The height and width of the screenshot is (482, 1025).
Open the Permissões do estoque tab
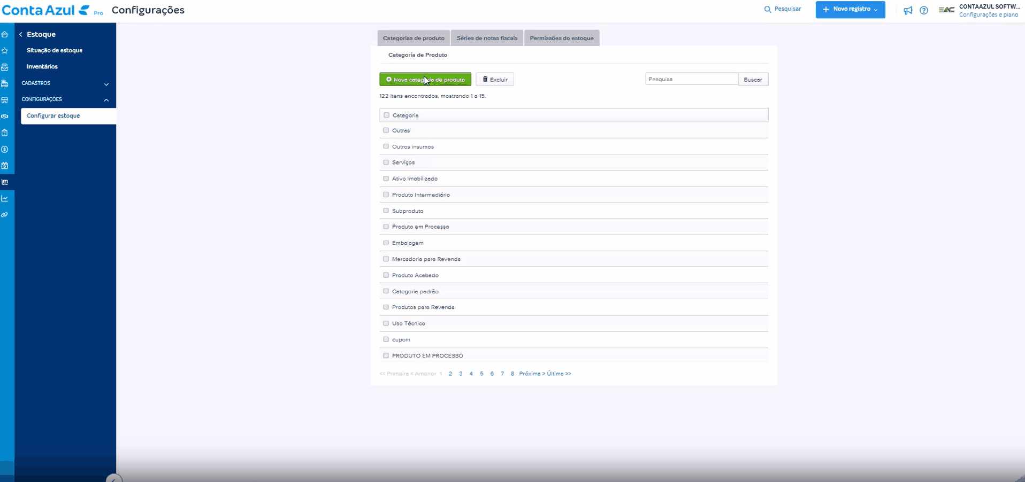click(561, 37)
